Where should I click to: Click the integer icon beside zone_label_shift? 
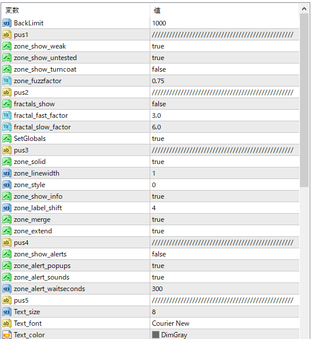(7, 208)
